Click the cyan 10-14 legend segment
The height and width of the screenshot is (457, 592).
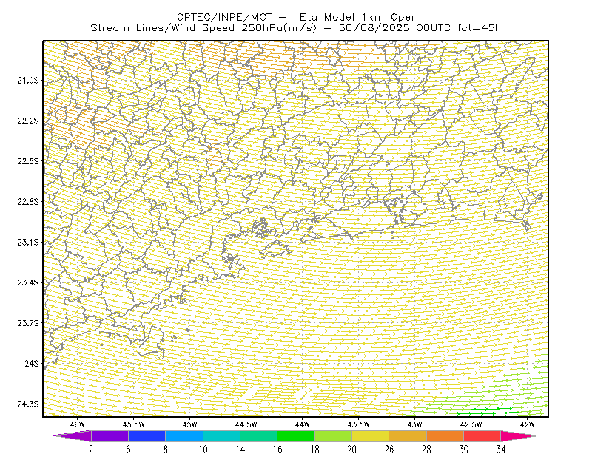click(x=221, y=436)
